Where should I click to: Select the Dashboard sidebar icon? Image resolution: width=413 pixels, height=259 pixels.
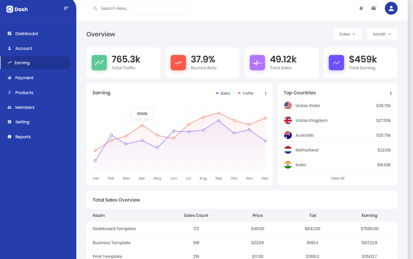pyautogui.click(x=9, y=33)
